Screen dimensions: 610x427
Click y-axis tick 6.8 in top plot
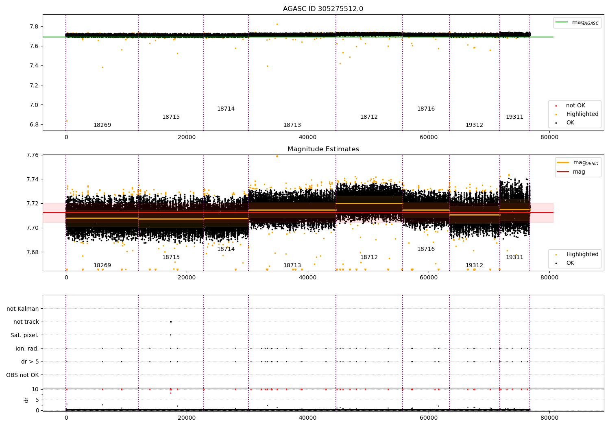[34, 125]
